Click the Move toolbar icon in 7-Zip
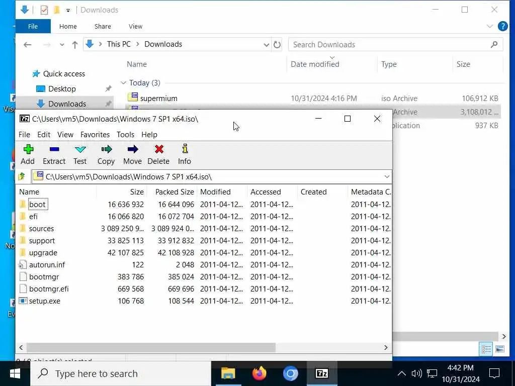515x386 pixels. [133, 155]
